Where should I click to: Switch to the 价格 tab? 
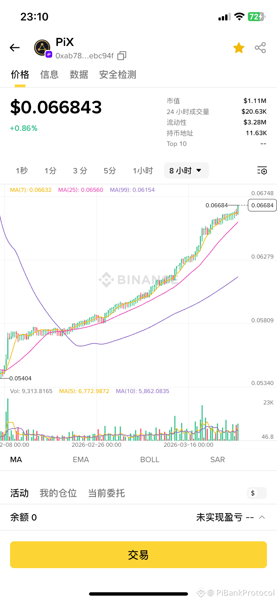(20, 74)
